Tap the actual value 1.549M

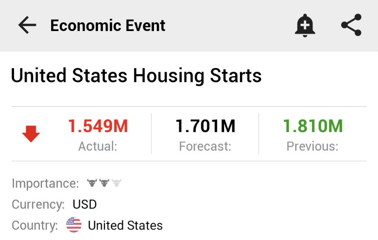98,126
